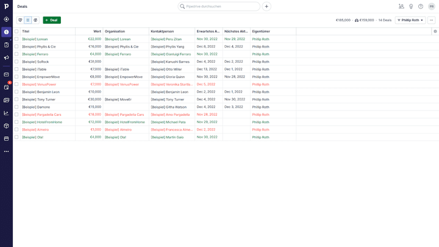Open the help question mark icon
439x247 pixels.
[x=421, y=7]
